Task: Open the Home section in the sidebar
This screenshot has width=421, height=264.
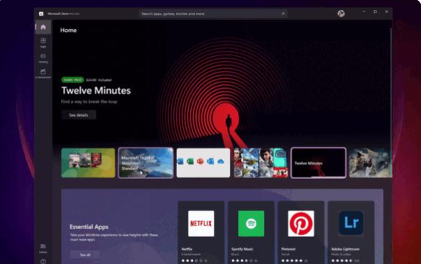Action: 43,27
